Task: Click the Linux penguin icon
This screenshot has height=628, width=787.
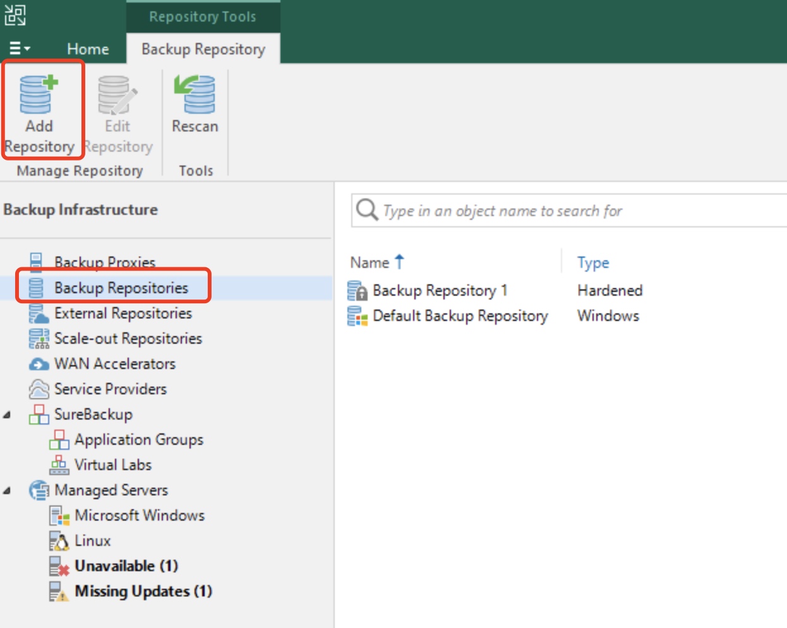Action: 59,541
